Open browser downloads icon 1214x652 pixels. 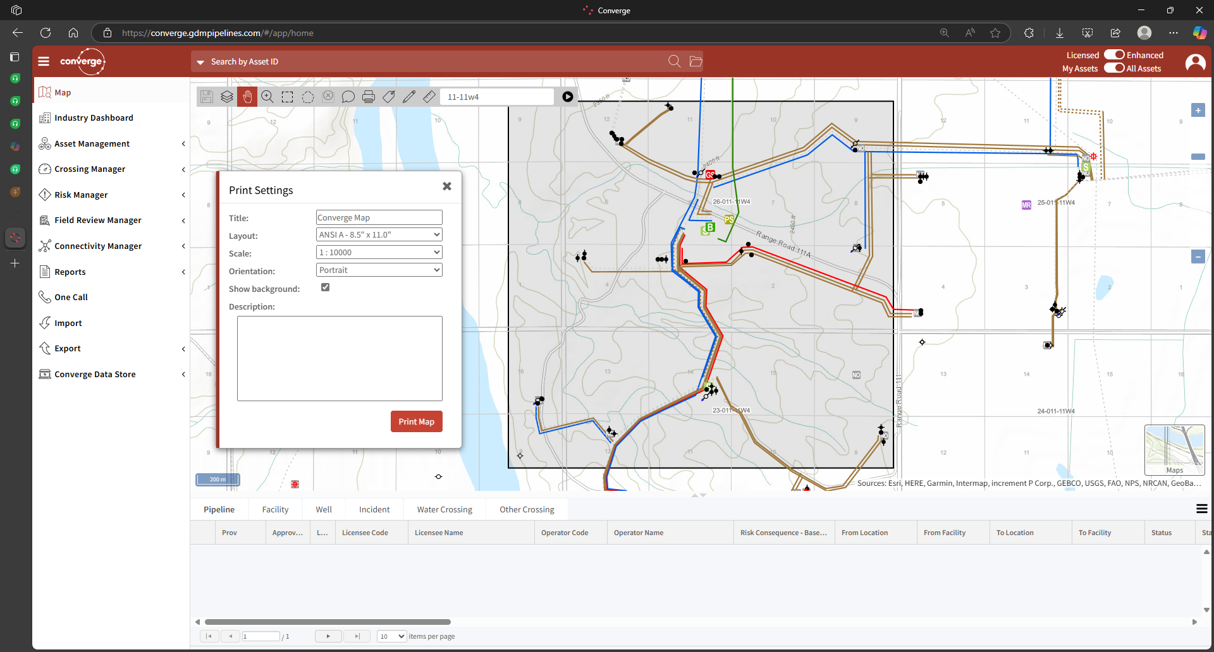1060,33
